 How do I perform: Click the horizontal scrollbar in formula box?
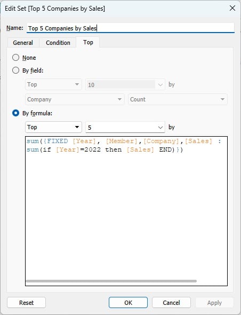click(x=111, y=281)
